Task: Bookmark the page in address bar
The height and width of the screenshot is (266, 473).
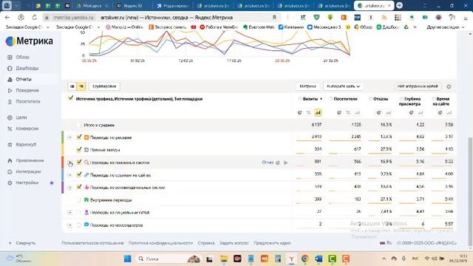Action: [x=274, y=18]
